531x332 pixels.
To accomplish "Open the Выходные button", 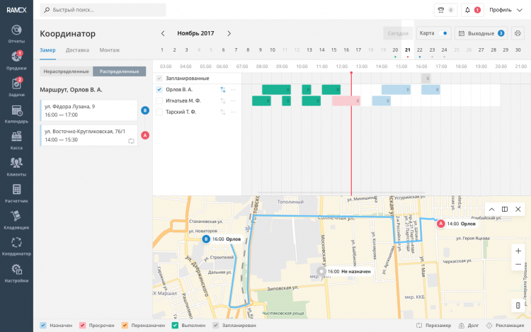I will click(481, 33).
